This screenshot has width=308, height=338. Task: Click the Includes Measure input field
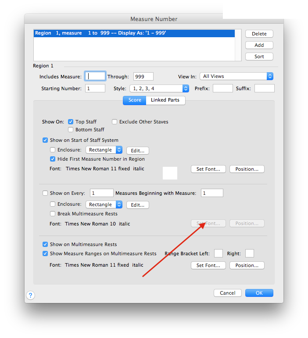click(95, 76)
